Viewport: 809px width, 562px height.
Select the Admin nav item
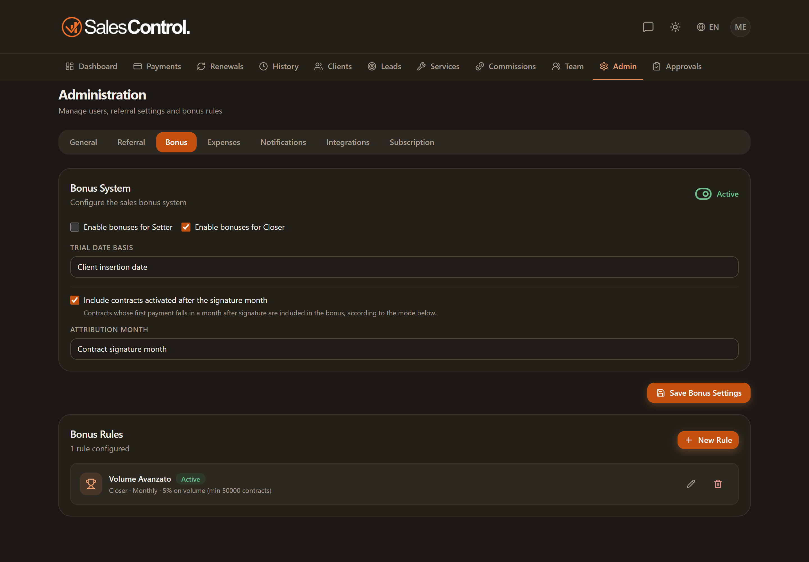(618, 67)
